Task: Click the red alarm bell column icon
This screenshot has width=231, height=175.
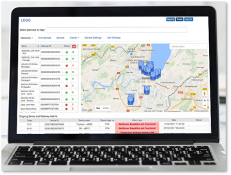Action: click(74, 47)
